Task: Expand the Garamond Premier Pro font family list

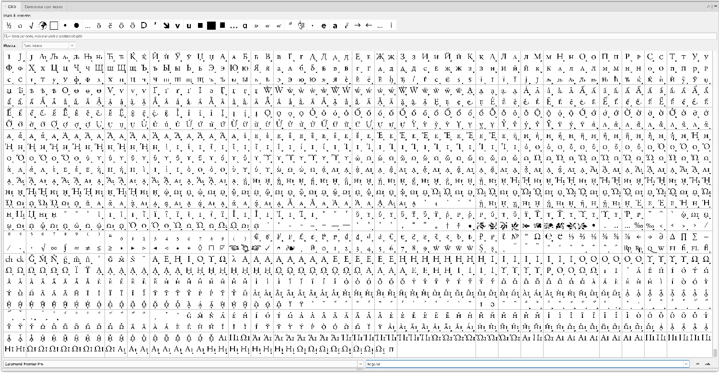Action: pyautogui.click(x=359, y=364)
